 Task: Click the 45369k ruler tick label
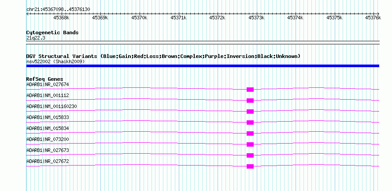click(x=100, y=18)
